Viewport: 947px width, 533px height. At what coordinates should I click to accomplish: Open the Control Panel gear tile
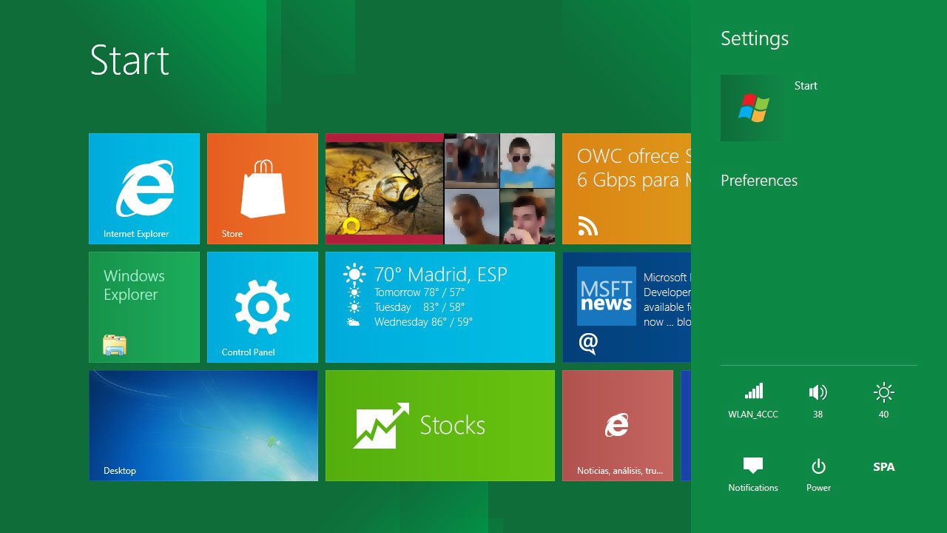tap(263, 307)
